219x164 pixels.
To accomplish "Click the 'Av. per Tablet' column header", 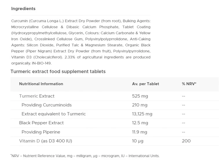I will pyautogui.click(x=146, y=84).
